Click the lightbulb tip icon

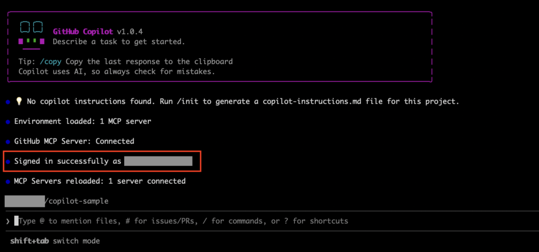(18, 101)
